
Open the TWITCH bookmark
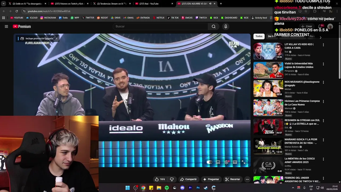(201, 18)
